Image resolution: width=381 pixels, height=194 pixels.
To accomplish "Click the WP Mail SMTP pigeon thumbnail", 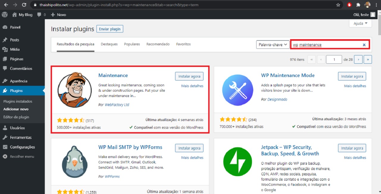I will (x=74, y=162).
